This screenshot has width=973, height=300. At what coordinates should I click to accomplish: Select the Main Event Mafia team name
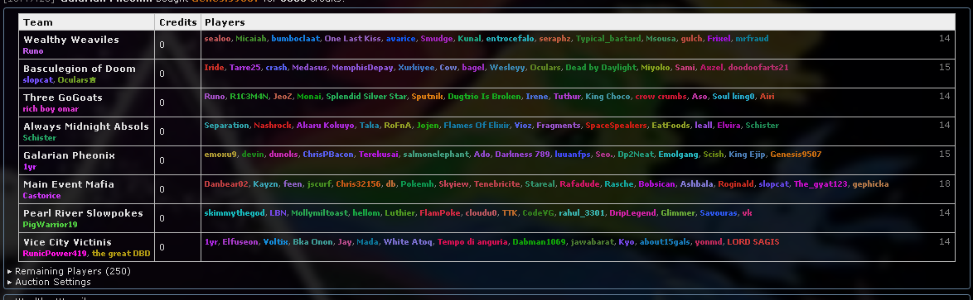tap(68, 184)
